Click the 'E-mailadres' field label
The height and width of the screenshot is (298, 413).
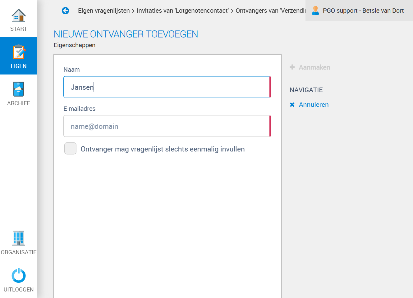(x=79, y=109)
